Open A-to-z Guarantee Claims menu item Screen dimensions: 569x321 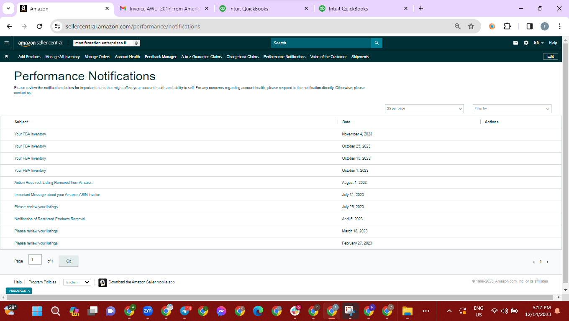coord(201,57)
